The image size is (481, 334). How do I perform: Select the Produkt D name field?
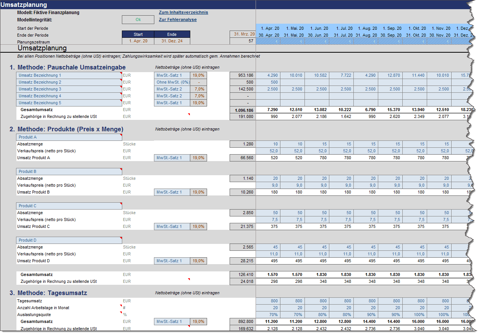pyautogui.click(x=69, y=240)
